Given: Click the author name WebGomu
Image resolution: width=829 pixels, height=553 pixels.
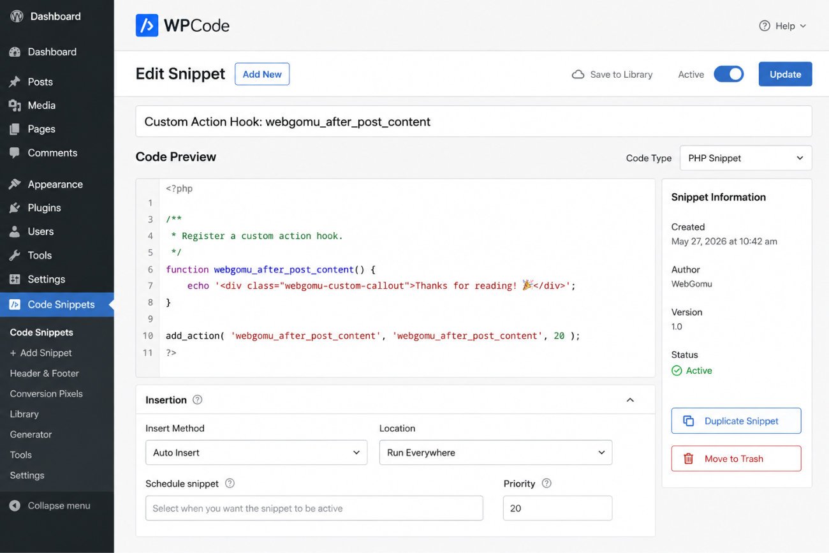Looking at the screenshot, I should (692, 284).
